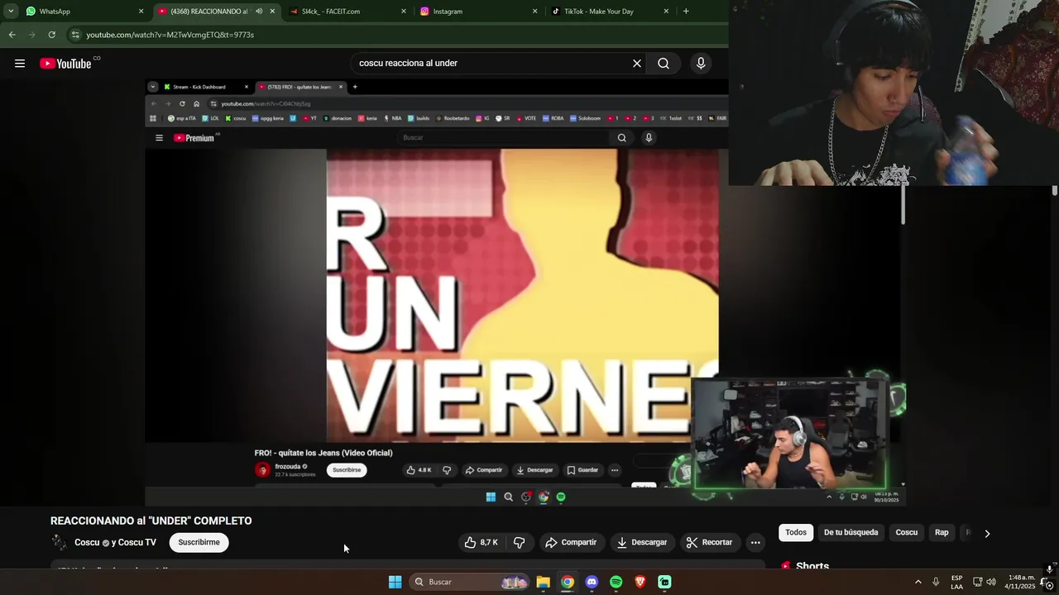1059x595 pixels.
Task: Launch Brave browser from taskbar
Action: click(640, 582)
